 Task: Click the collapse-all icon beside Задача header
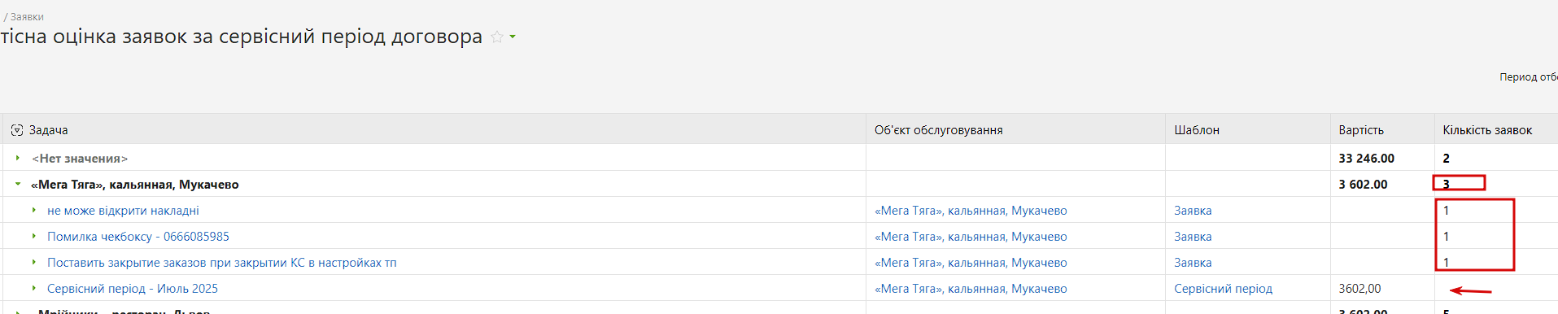[17, 130]
